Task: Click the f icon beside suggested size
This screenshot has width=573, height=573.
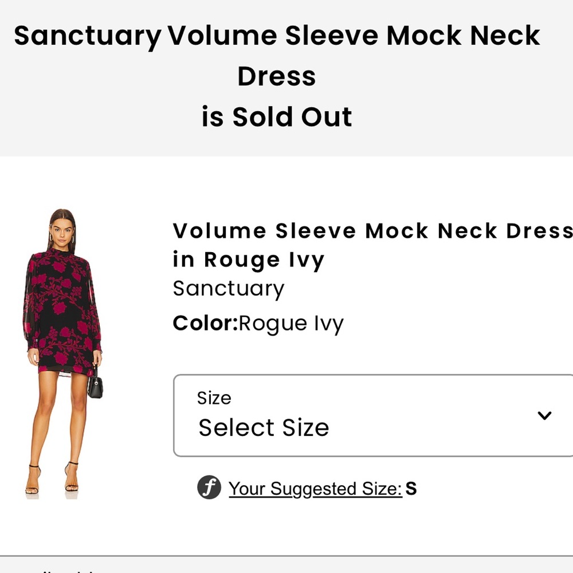Action: click(210, 487)
